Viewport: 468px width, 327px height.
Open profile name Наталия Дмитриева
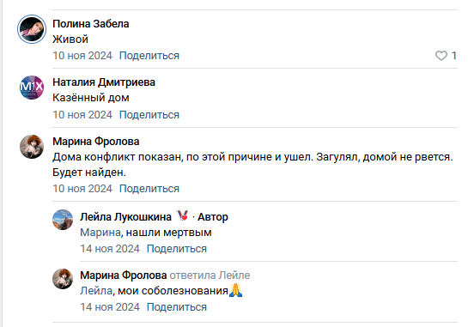(104, 82)
